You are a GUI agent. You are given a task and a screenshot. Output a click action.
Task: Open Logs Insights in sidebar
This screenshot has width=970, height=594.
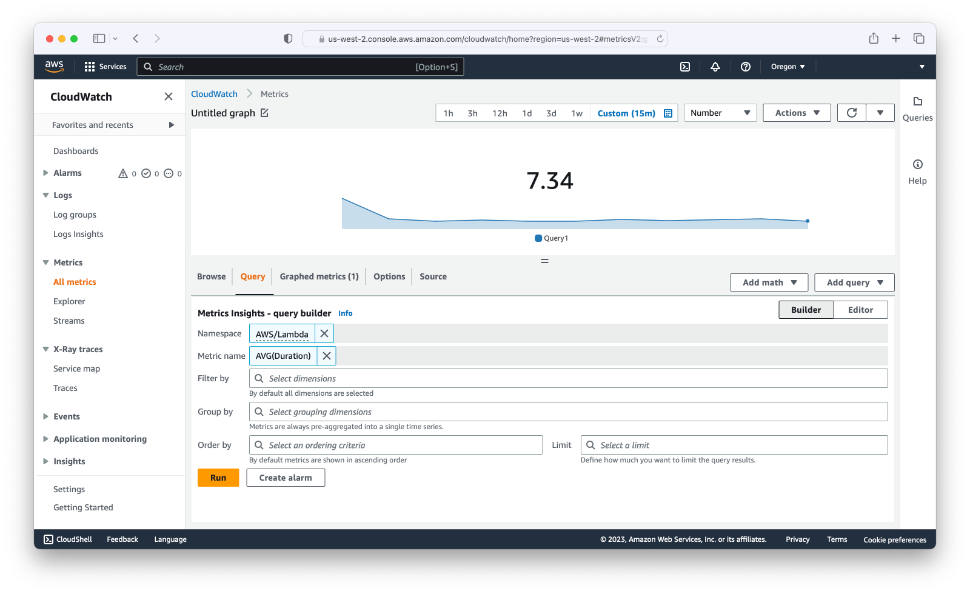(78, 234)
